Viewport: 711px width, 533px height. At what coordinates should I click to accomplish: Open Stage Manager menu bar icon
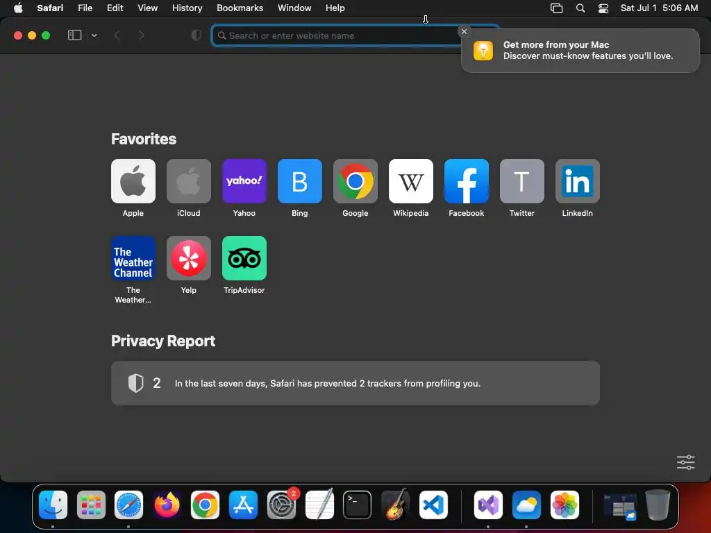point(556,8)
